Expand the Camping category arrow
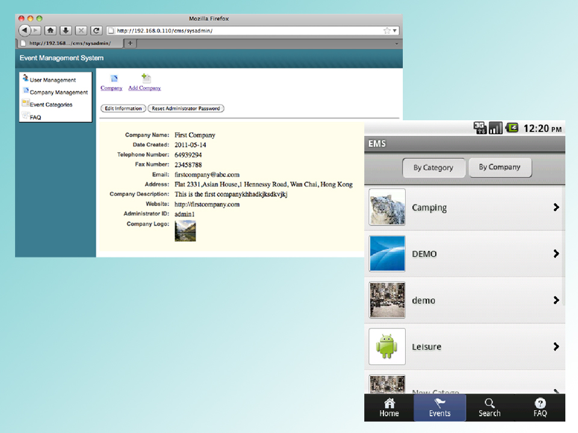This screenshot has width=578, height=433. [556, 207]
